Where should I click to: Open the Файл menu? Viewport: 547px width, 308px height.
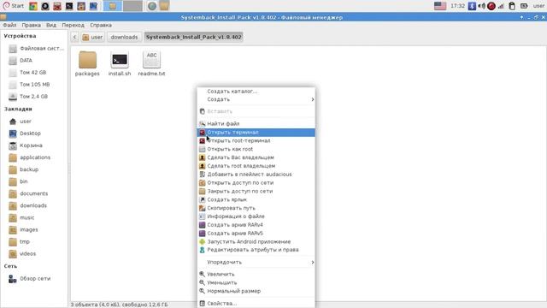(9, 25)
